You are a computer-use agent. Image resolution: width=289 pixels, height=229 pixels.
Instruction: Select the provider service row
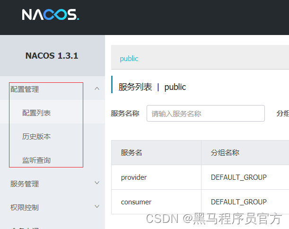tap(134, 177)
